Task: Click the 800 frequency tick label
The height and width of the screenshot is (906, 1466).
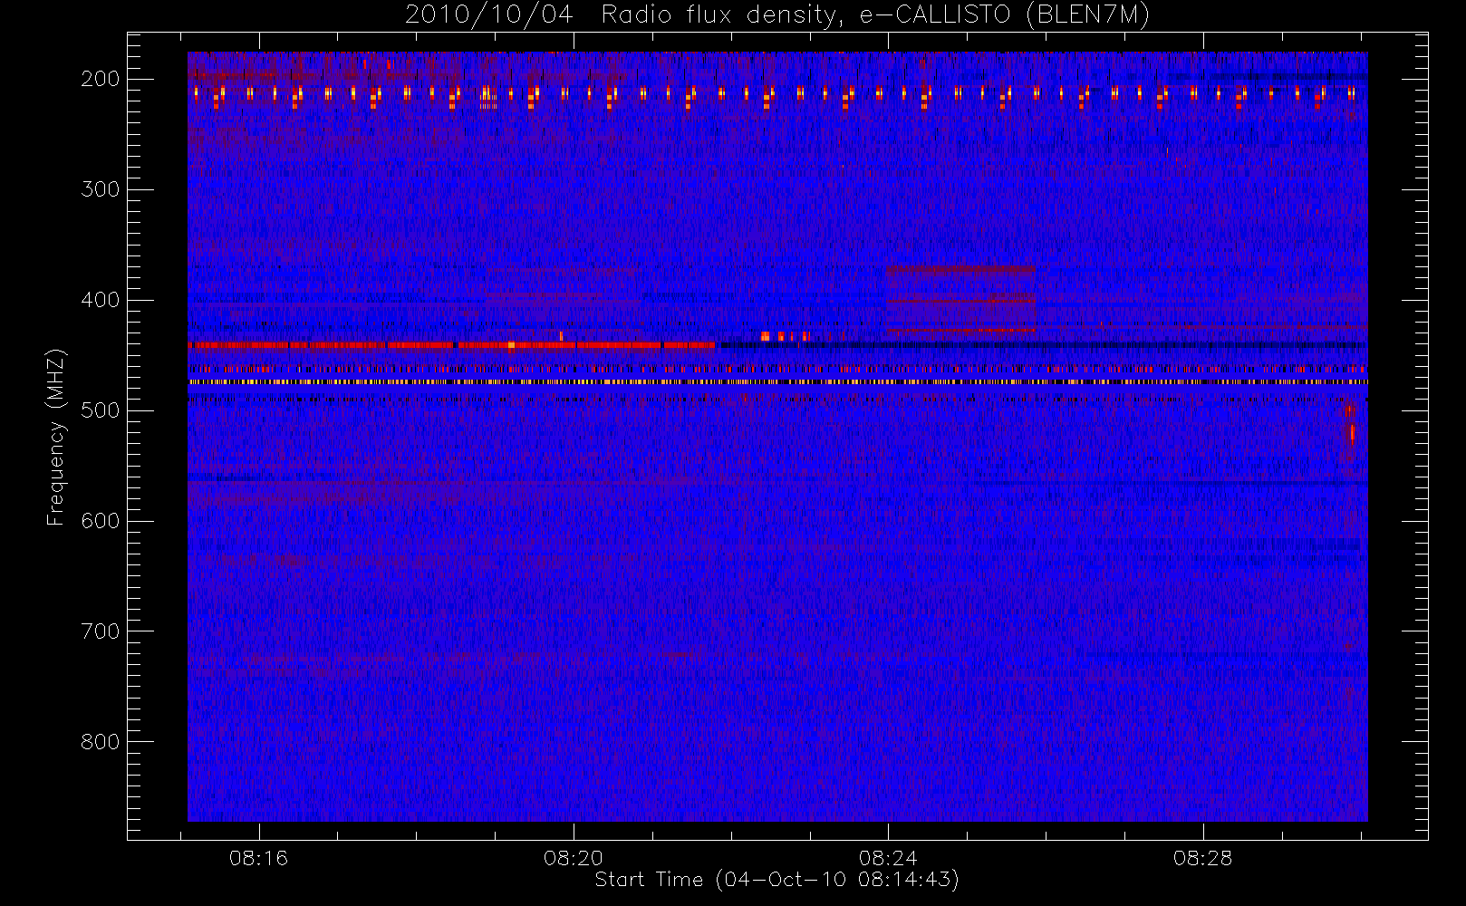Action: coord(100,742)
